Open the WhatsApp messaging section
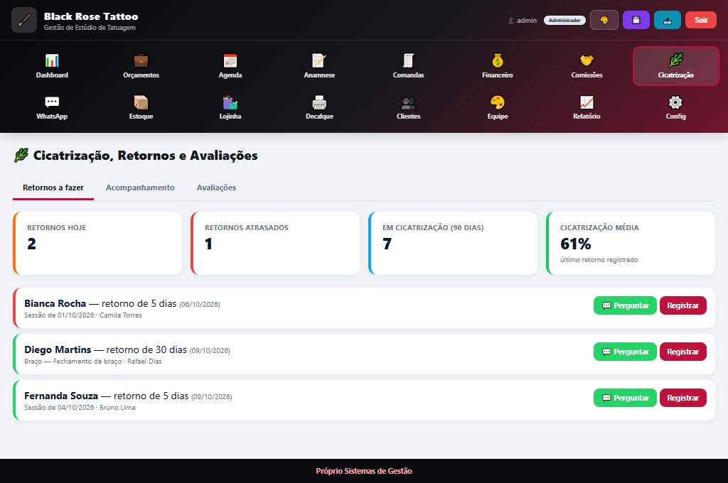The width and height of the screenshot is (728, 483). (x=52, y=108)
